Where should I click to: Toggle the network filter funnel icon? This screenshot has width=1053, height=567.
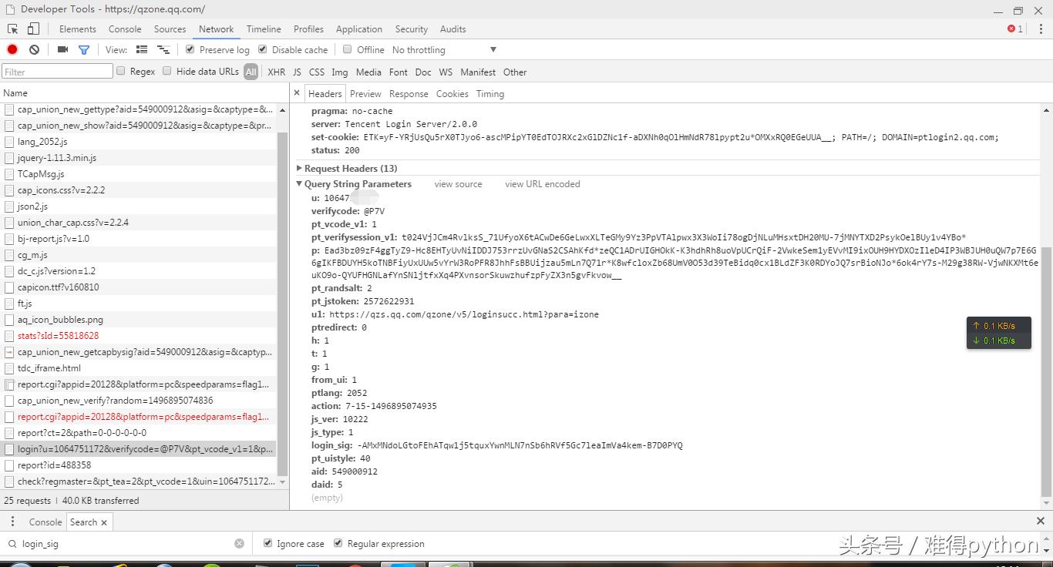click(84, 49)
